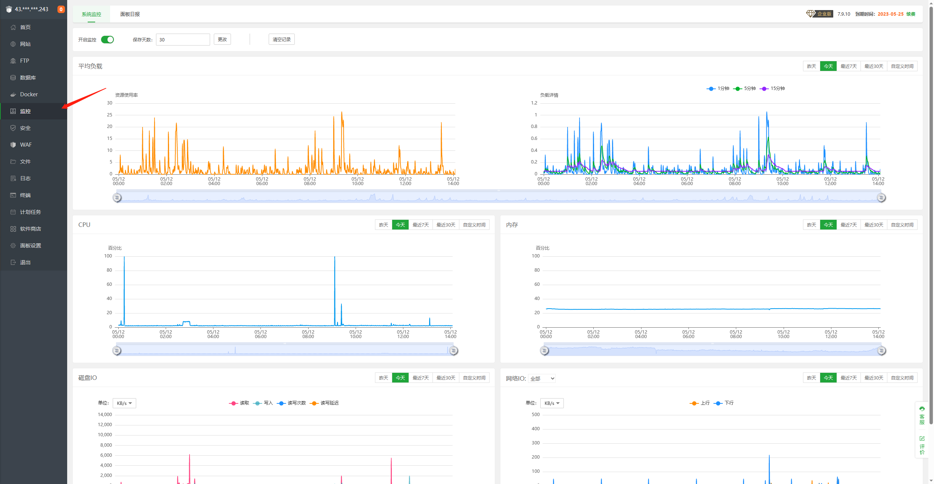Toggle the 读写延迟 legend series

pyautogui.click(x=324, y=403)
